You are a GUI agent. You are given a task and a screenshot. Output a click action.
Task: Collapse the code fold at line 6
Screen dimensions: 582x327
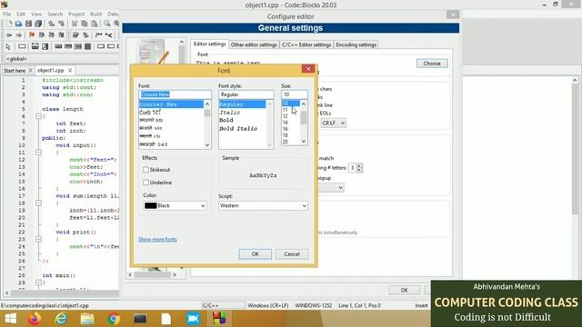(38, 116)
